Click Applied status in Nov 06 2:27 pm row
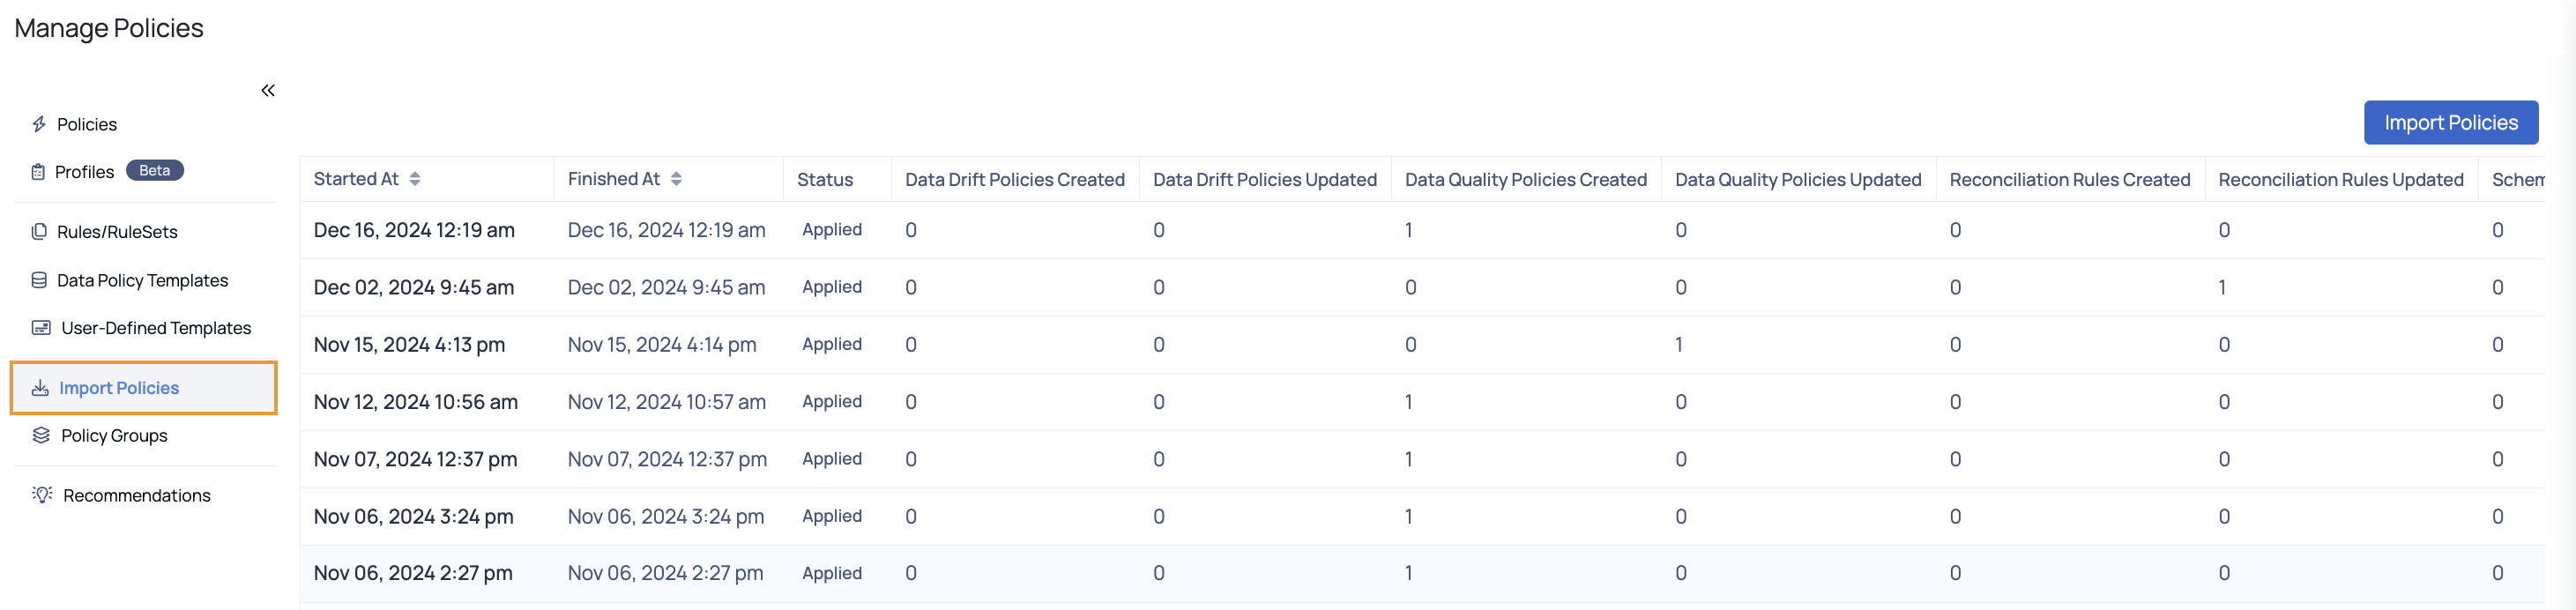The width and height of the screenshot is (2576, 610). 832,572
